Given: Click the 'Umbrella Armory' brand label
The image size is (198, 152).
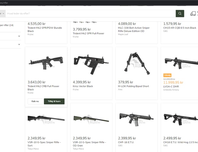Looking at the screenshot, I should pyautogui.click(x=171, y=90).
